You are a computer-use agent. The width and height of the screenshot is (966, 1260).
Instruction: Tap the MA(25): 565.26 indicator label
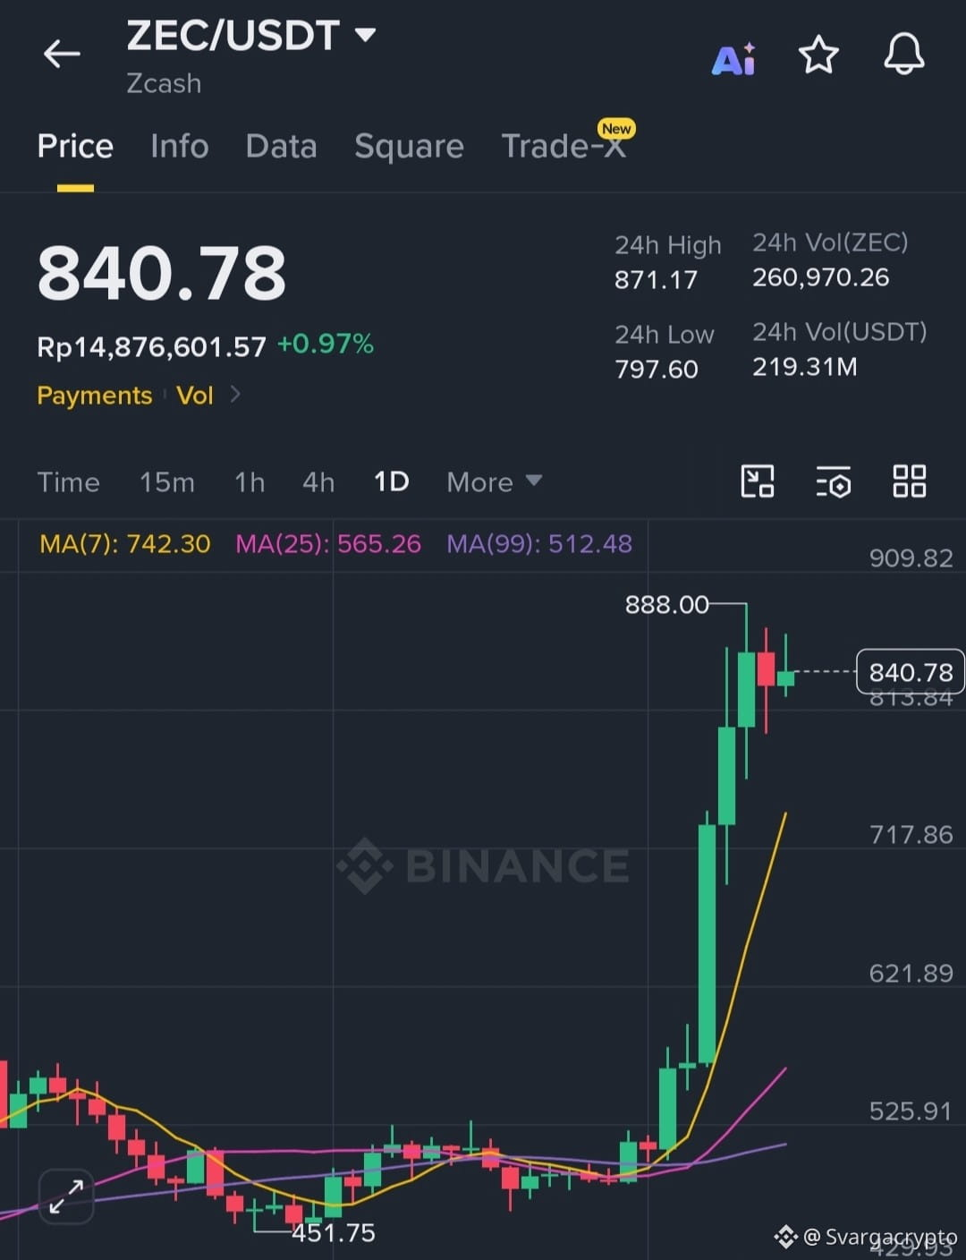click(x=328, y=543)
